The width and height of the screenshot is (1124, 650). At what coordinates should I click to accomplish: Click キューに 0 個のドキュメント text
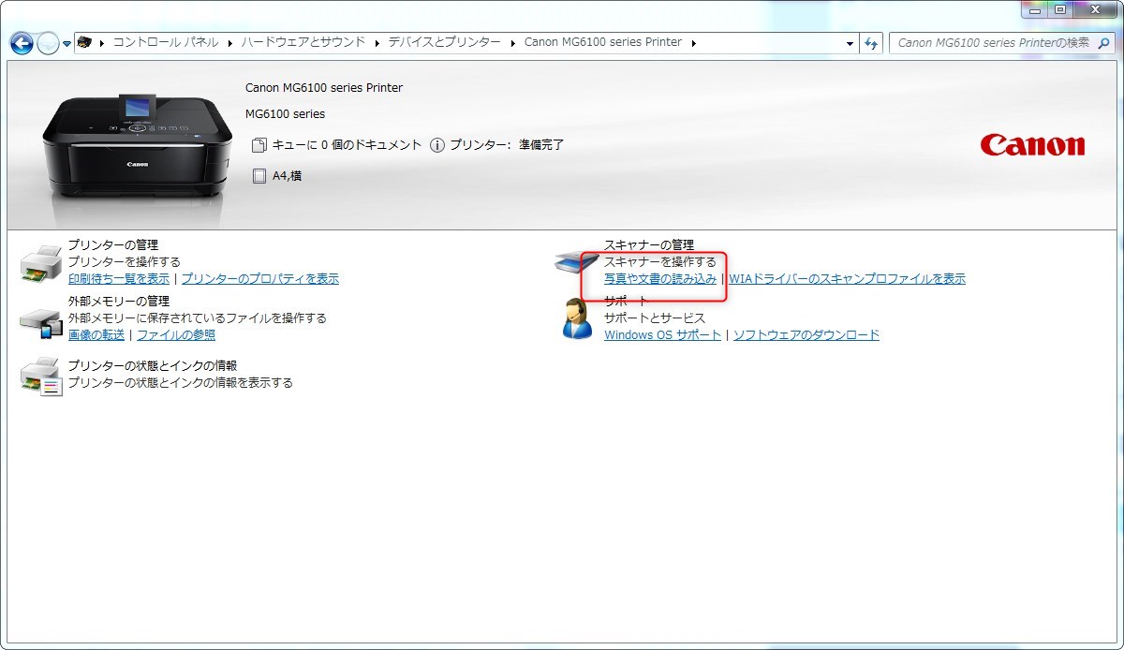(x=348, y=145)
